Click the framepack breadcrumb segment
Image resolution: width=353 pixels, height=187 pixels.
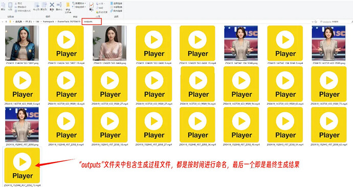click(x=49, y=21)
